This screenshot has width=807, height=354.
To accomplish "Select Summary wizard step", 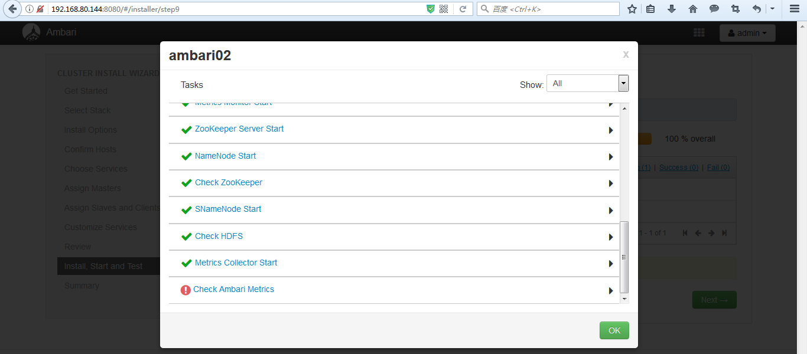I will click(x=82, y=286).
